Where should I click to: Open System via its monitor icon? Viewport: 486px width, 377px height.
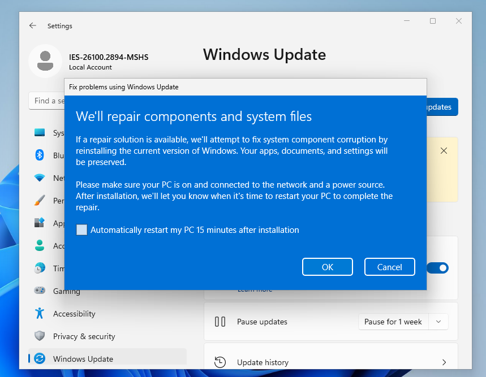click(40, 132)
